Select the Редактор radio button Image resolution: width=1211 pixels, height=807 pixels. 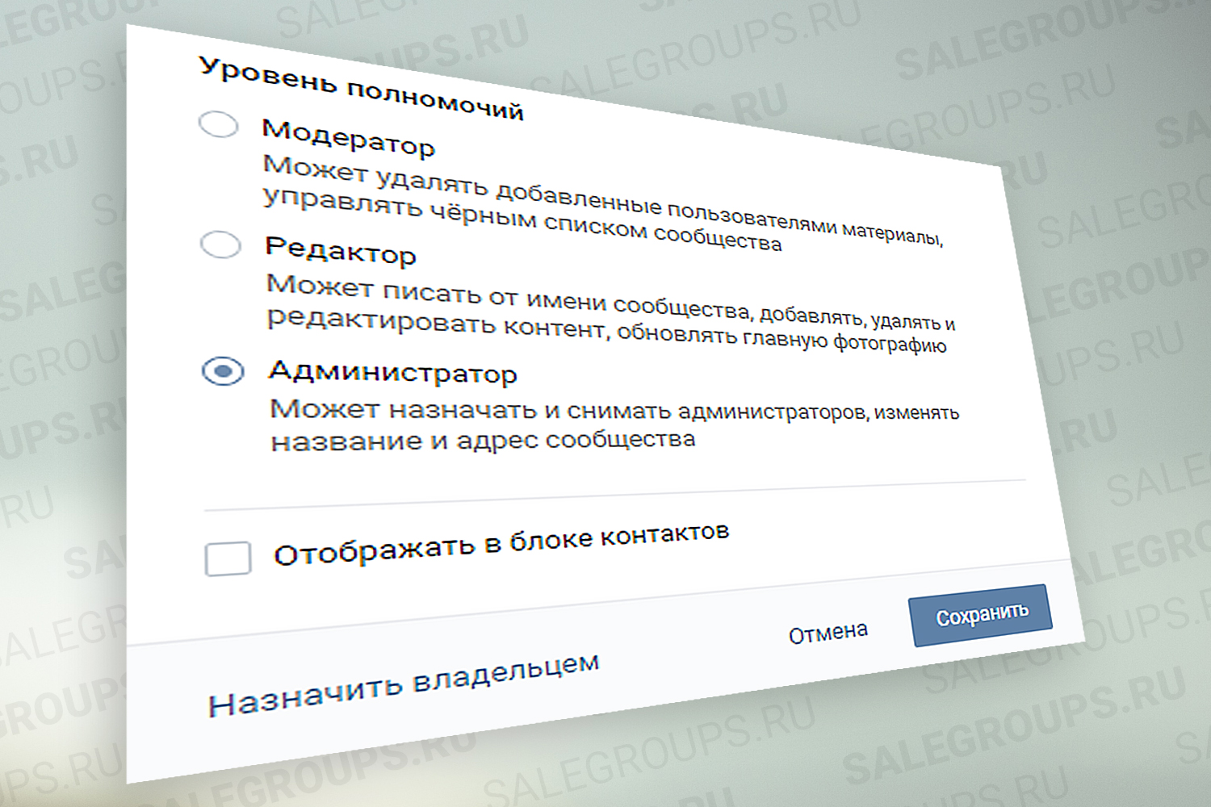pyautogui.click(x=220, y=245)
